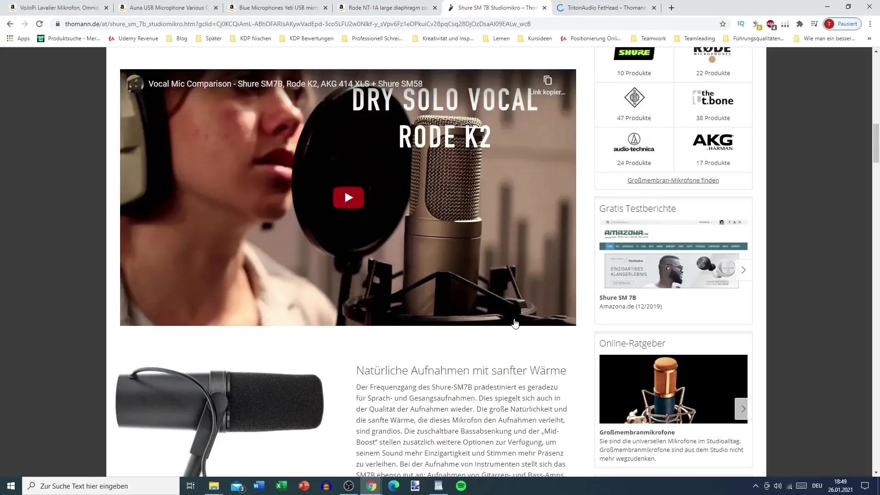Open the KDP Bewertungen bookmark folder
Image resolution: width=880 pixels, height=495 pixels.
coord(307,38)
